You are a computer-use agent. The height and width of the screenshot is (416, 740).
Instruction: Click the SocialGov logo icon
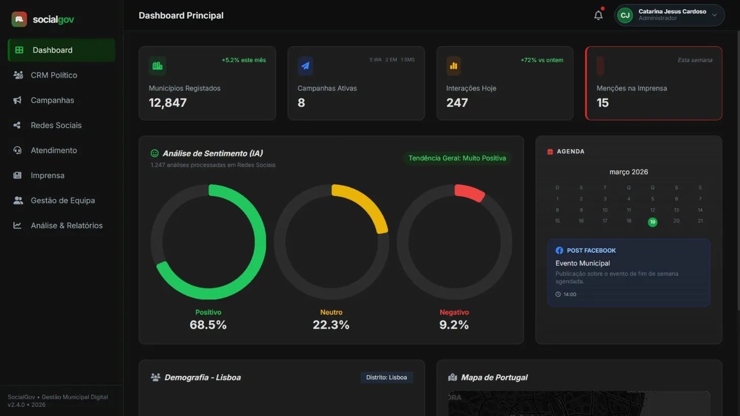pos(18,19)
